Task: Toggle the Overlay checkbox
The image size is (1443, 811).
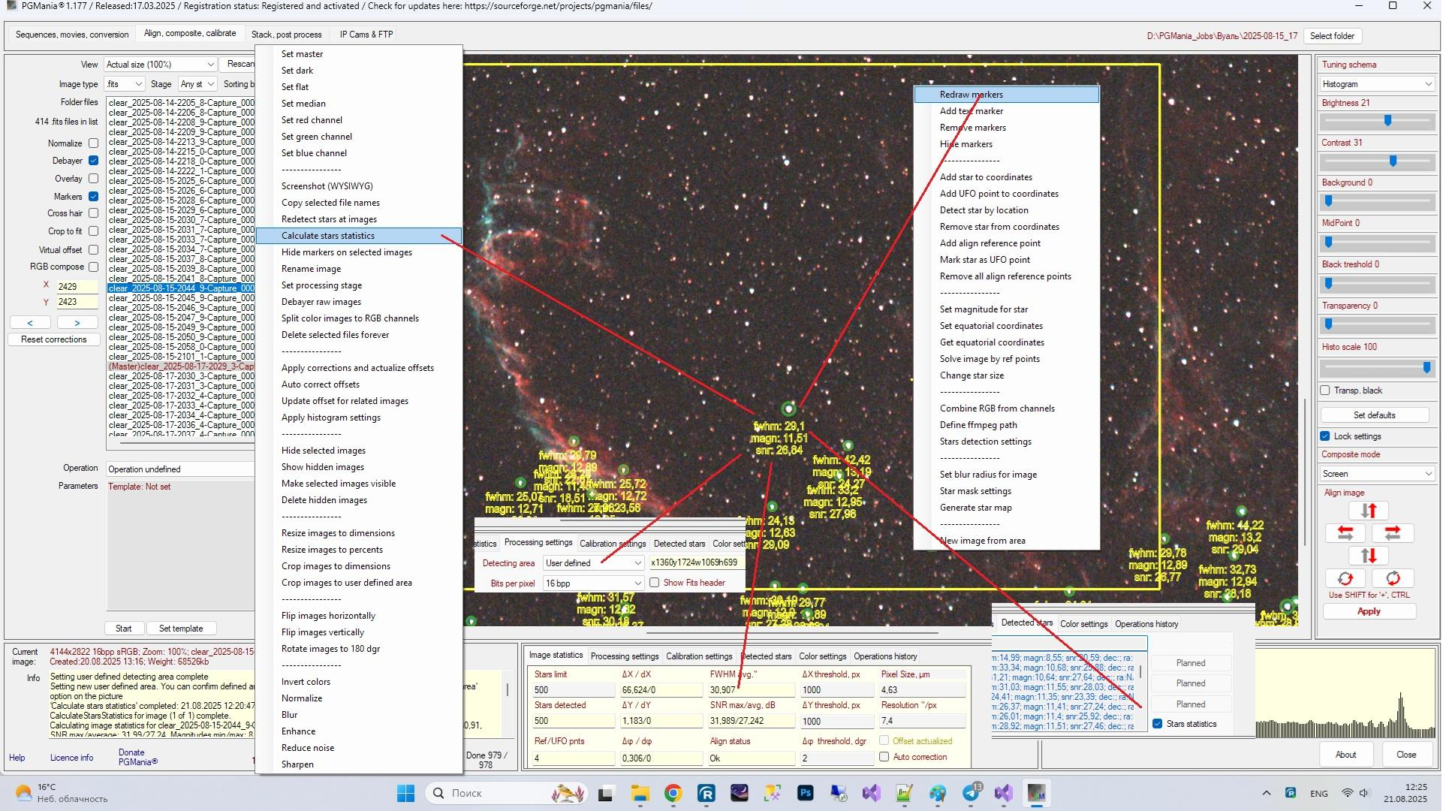Action: pos(93,179)
